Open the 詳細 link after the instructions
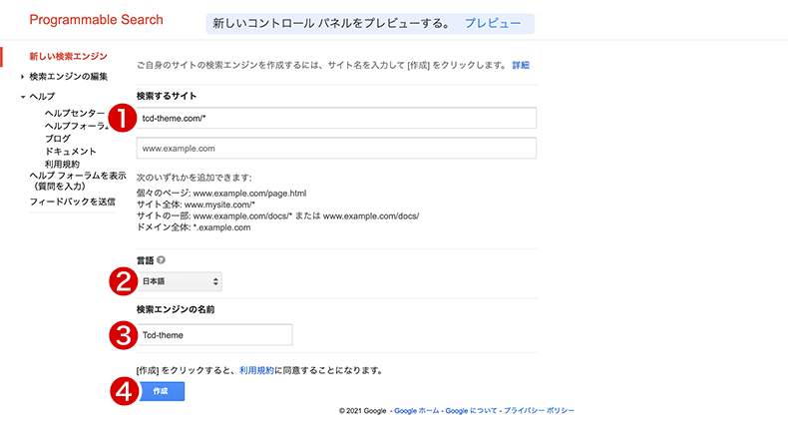The width and height of the screenshot is (788, 436). 521,65
